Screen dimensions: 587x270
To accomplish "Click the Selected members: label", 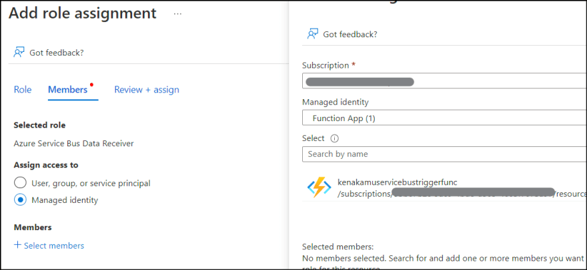I will coord(338,247).
